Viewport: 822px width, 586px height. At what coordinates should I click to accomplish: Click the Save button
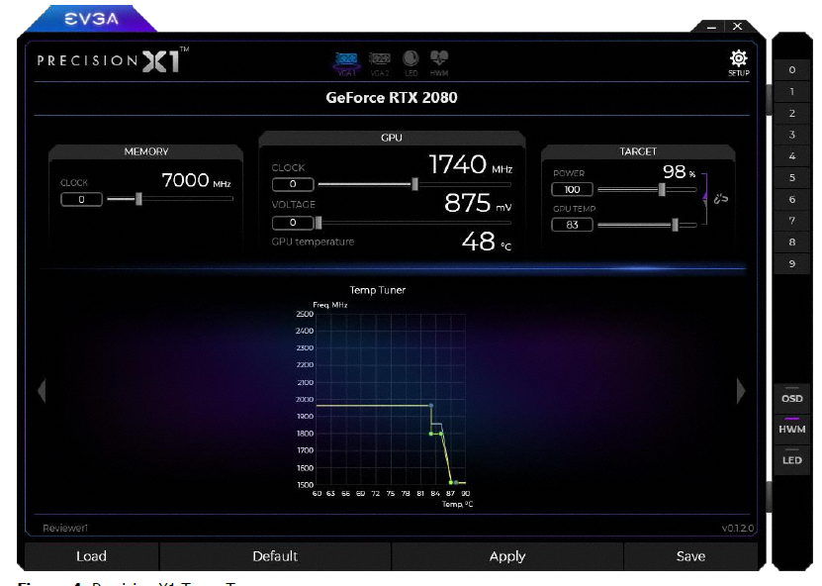click(690, 556)
